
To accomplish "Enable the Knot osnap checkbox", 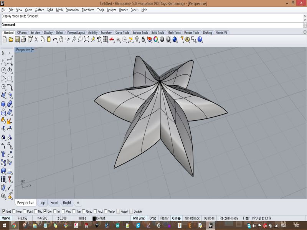I will point(95,211).
